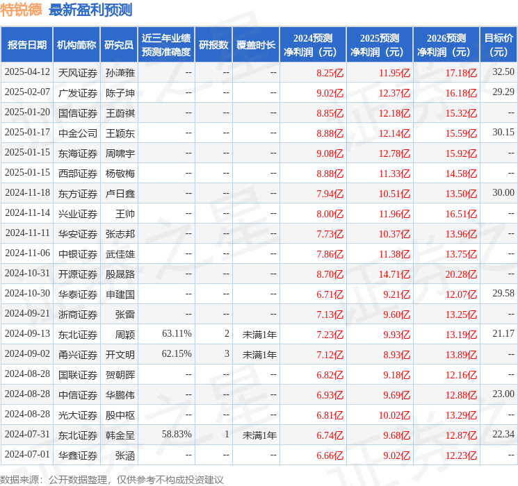518x486 pixels.
Task: Click the 10.02亿 profit value
Action: [394, 415]
